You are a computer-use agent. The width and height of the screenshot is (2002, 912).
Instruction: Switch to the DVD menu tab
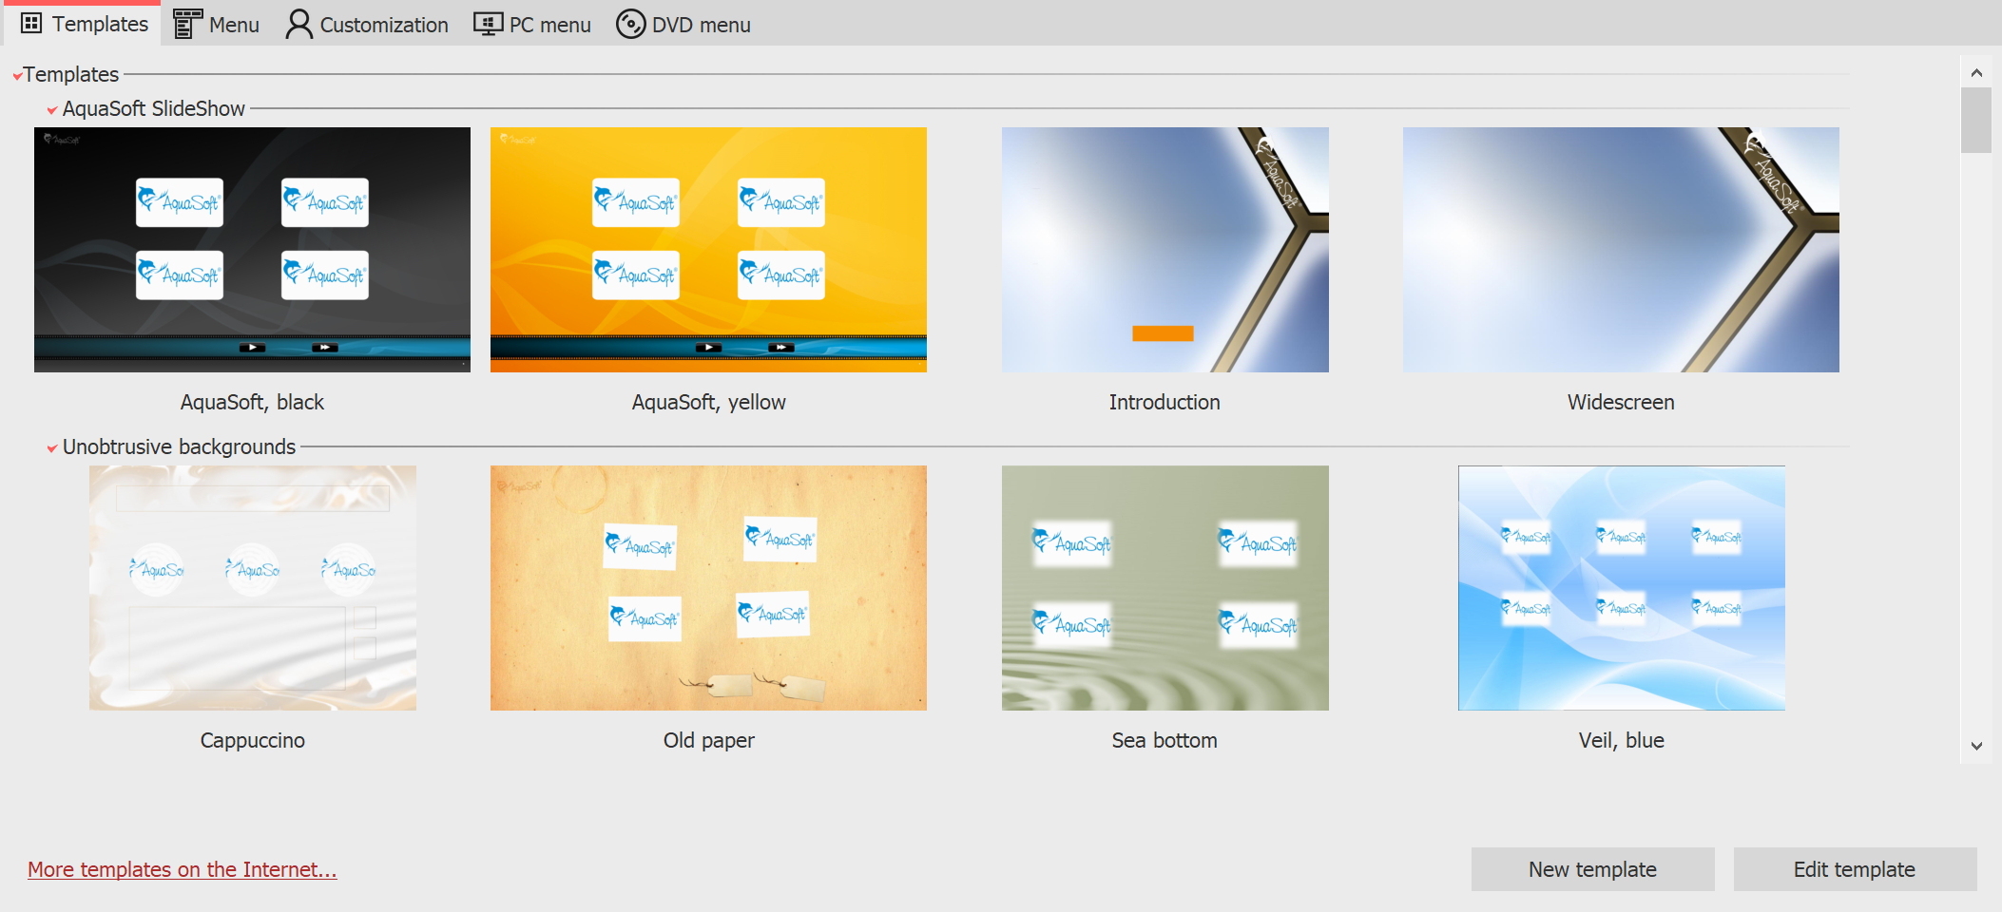[683, 23]
